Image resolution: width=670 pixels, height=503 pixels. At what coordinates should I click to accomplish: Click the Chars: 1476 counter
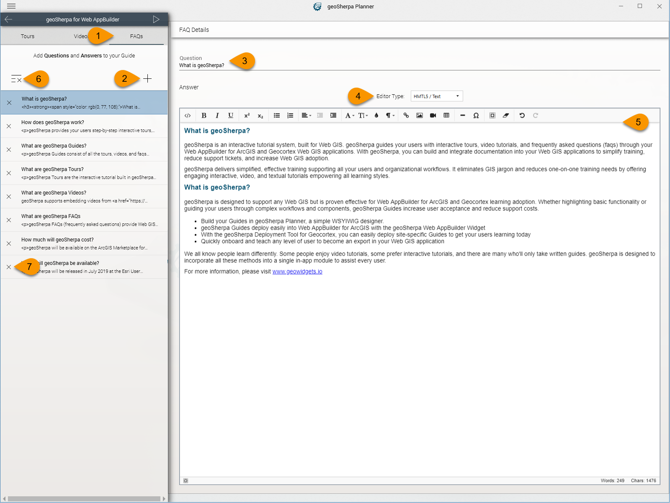click(644, 481)
